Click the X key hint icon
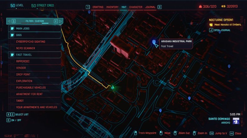This screenshot has height=138, width=247. click(x=8, y=115)
